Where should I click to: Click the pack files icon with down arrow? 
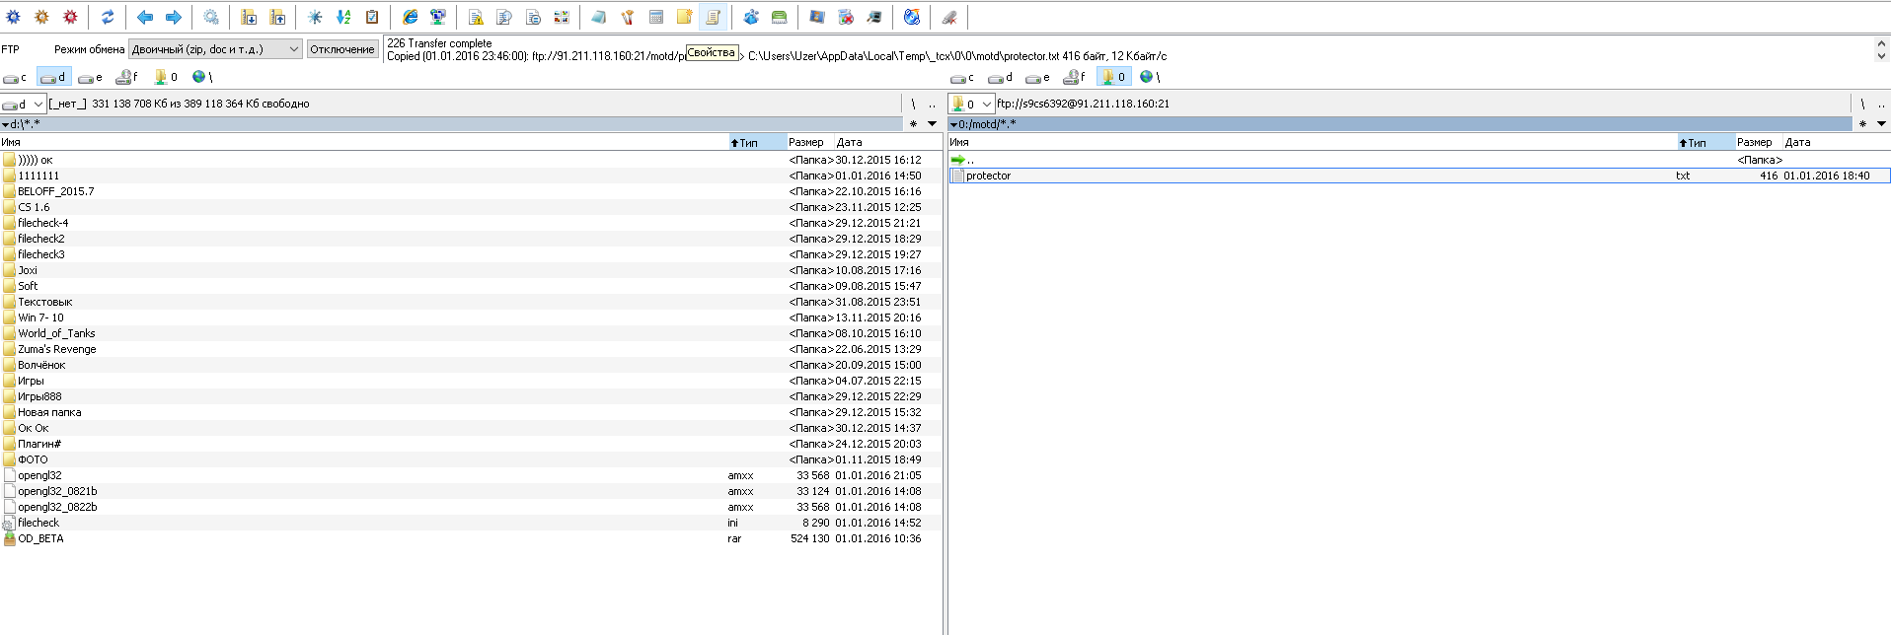tap(249, 17)
